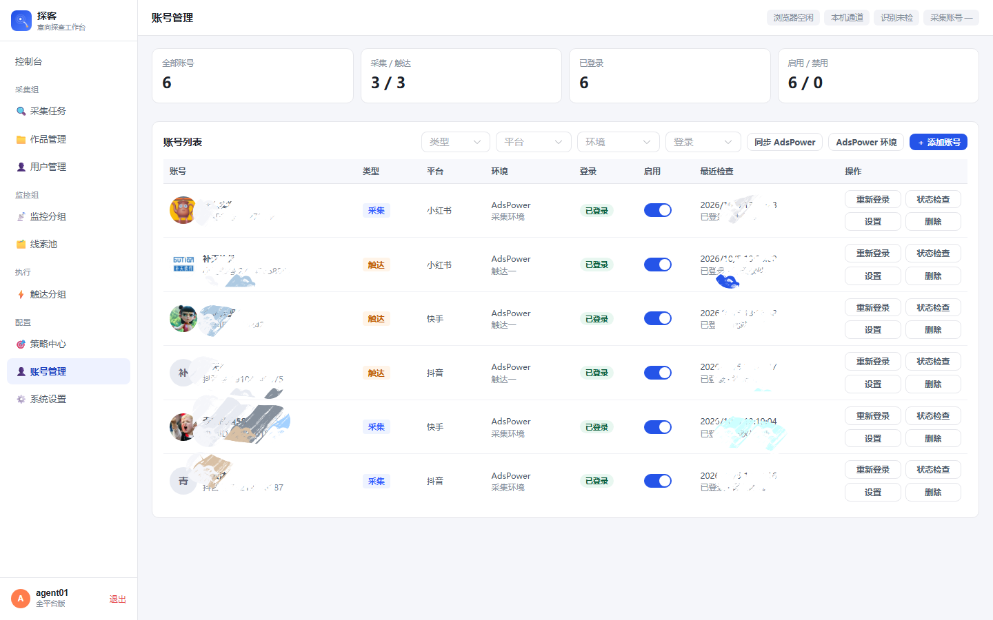Click the avatar of the first 小红书 采集 account
Screen dimensions: 993x620
pos(183,210)
